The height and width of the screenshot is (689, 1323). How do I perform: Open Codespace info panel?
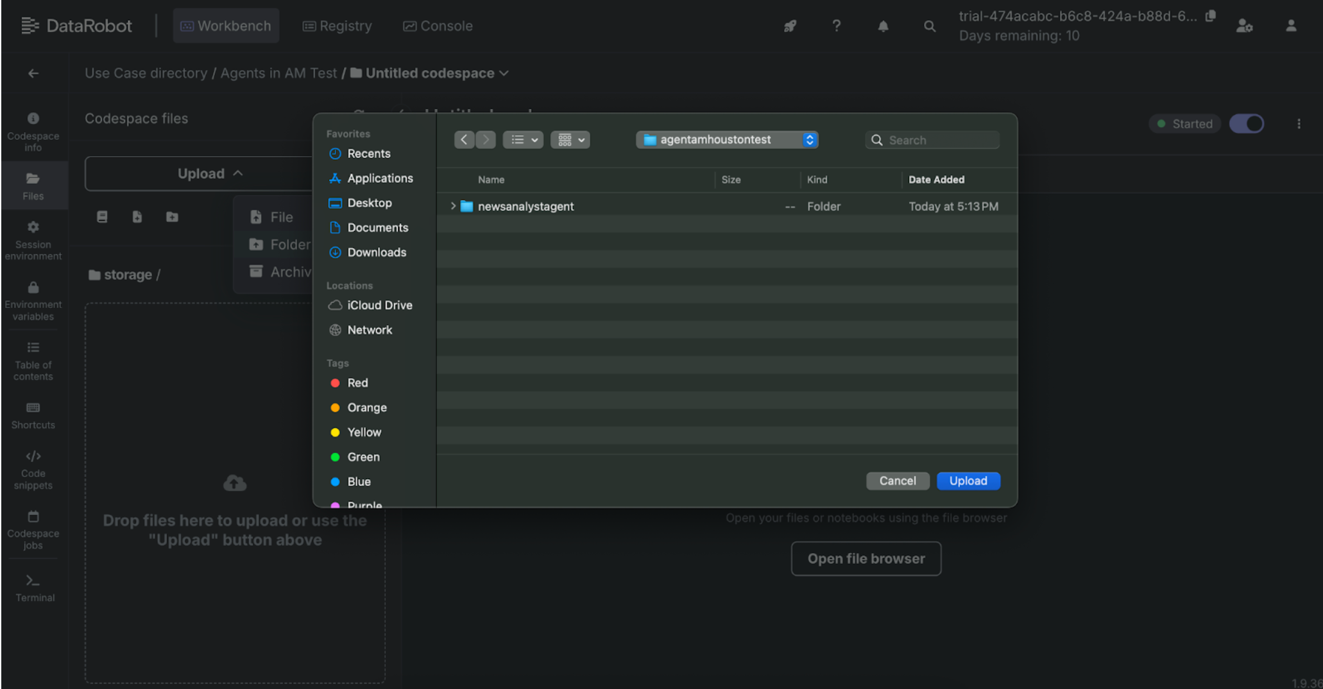pos(33,132)
